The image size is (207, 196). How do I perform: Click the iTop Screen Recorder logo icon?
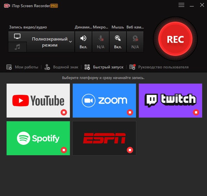6,5
